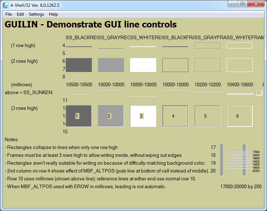
Task: Open the Settings menu
Action: pos(36,14)
